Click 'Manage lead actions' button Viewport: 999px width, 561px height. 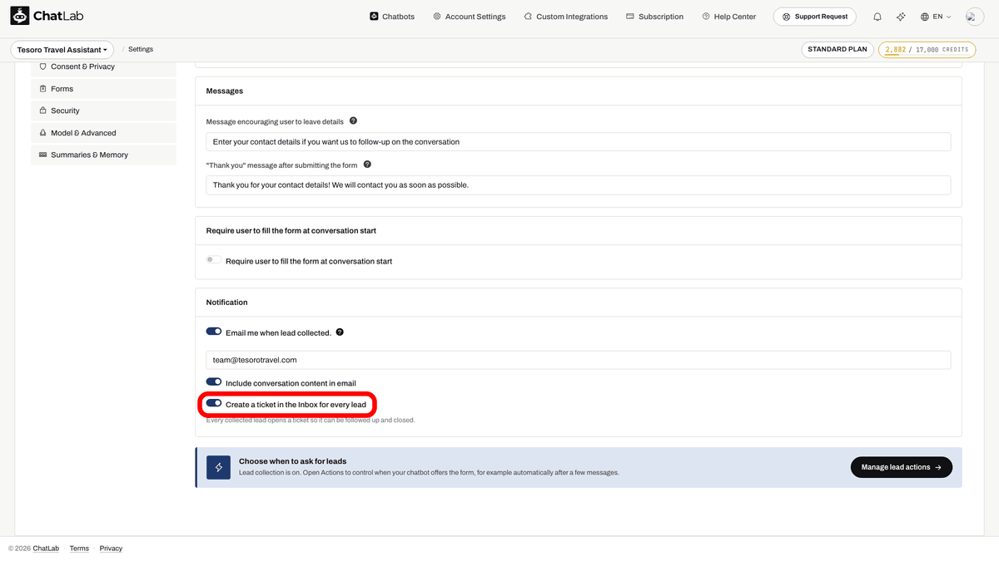(x=902, y=467)
